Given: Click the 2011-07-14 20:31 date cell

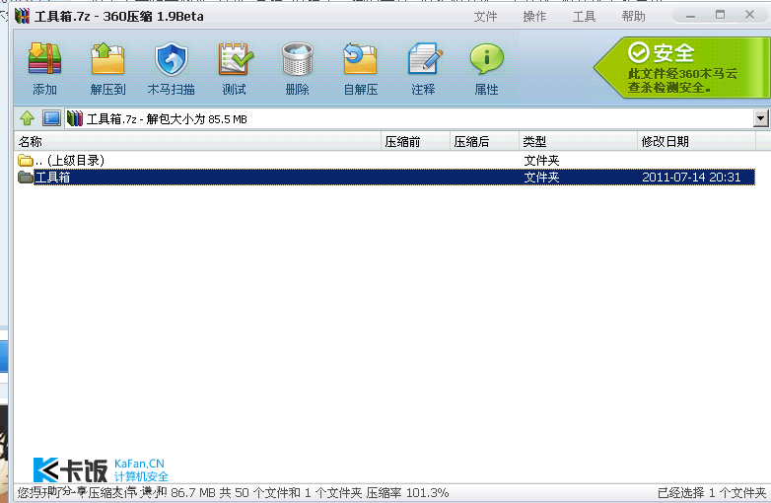Looking at the screenshot, I should [x=691, y=177].
